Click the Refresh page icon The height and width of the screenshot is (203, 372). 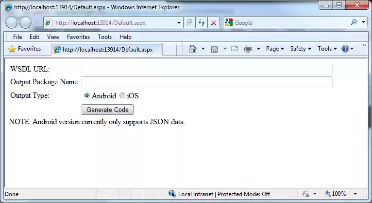point(202,23)
